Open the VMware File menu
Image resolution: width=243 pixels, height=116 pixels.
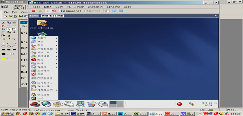36,7
